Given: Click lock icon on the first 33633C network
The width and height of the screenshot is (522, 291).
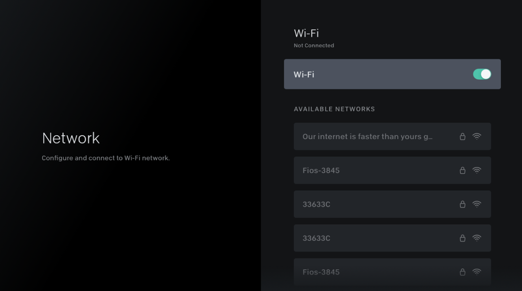Looking at the screenshot, I should (462, 204).
